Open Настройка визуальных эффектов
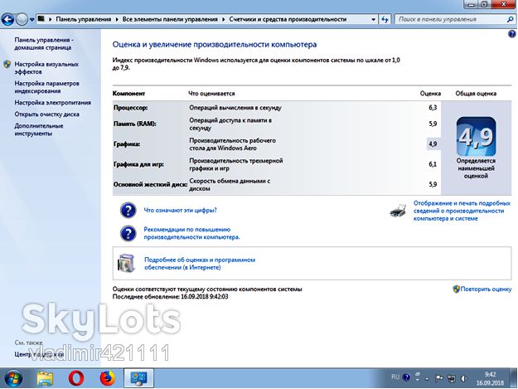This screenshot has width=518, height=389. click(x=46, y=68)
